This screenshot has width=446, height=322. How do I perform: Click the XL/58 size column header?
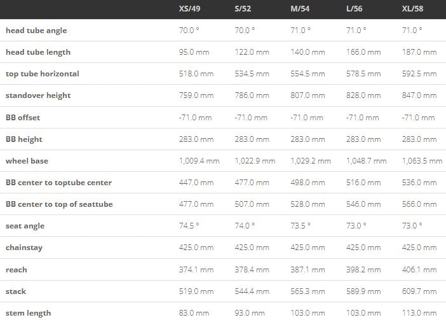pyautogui.click(x=414, y=10)
